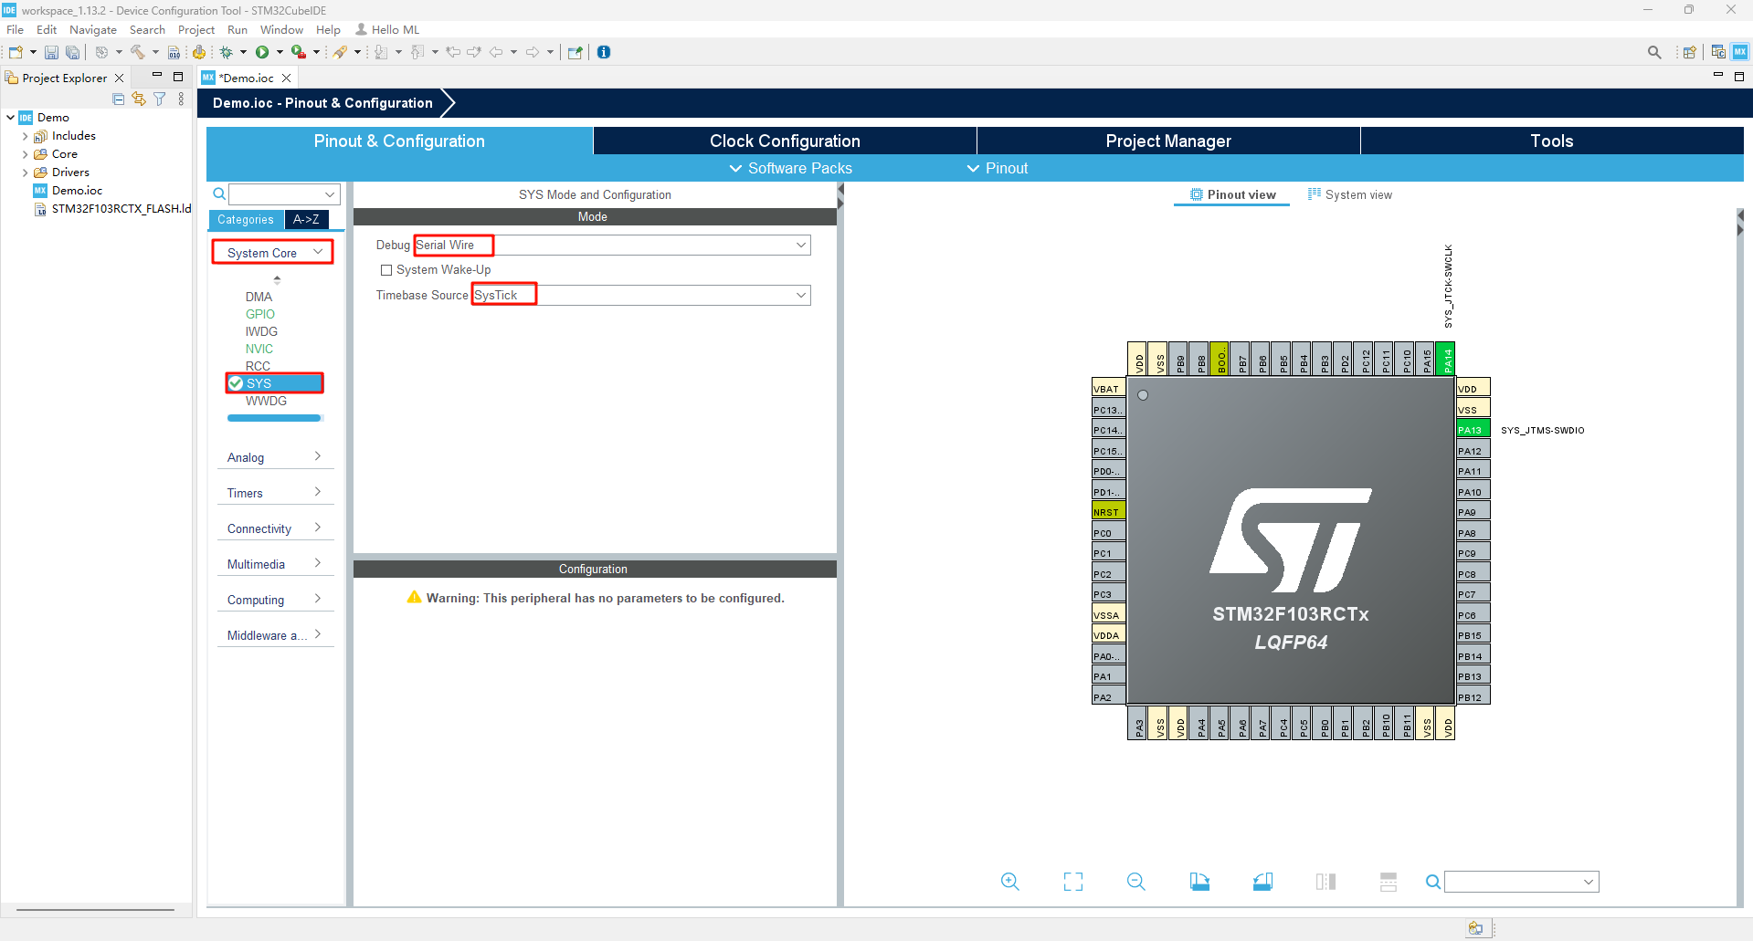Collapse all in Project Explorer
The height and width of the screenshot is (941, 1753).
pos(118,99)
